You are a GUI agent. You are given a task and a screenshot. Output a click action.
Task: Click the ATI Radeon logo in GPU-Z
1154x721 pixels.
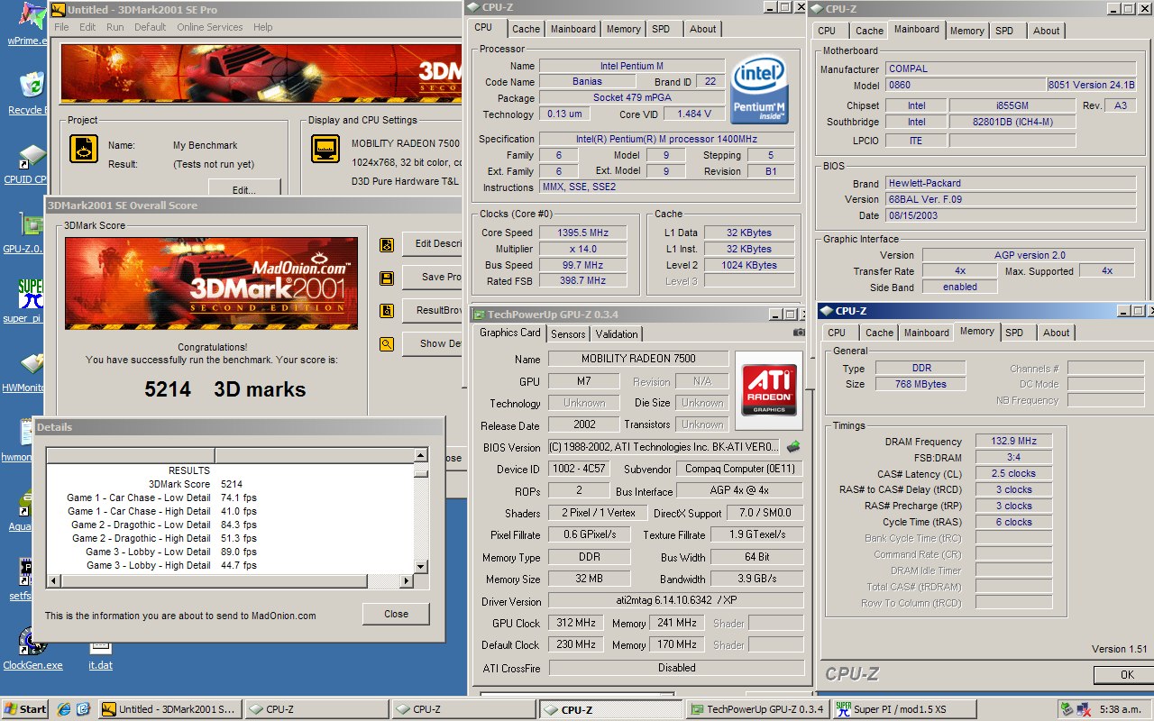tap(768, 388)
